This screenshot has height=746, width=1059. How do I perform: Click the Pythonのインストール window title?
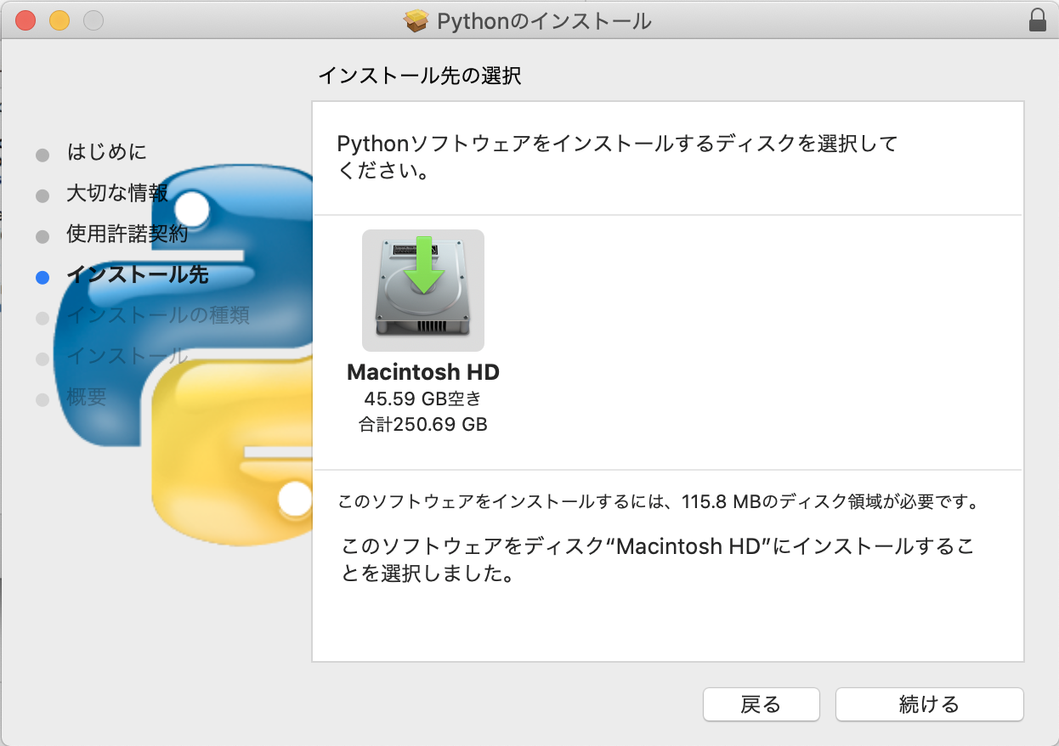click(544, 20)
